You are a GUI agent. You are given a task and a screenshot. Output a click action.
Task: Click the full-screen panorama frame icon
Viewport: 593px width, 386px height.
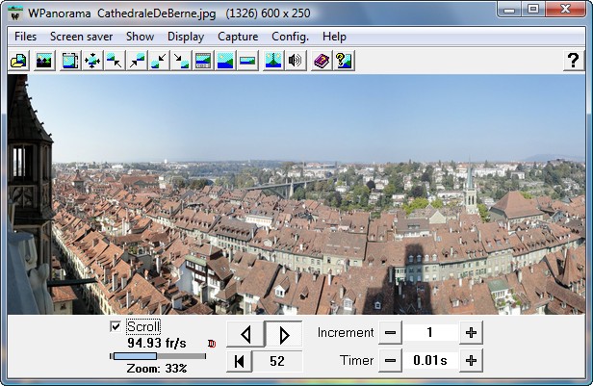(70, 61)
